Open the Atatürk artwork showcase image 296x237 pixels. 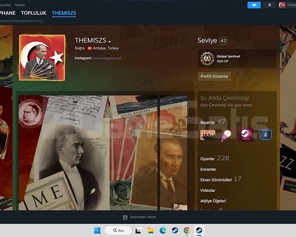[88, 153]
